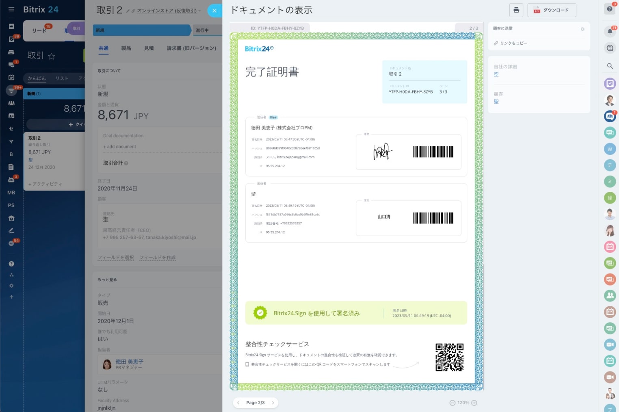Add activity via + アクティビティ

pos(45,184)
